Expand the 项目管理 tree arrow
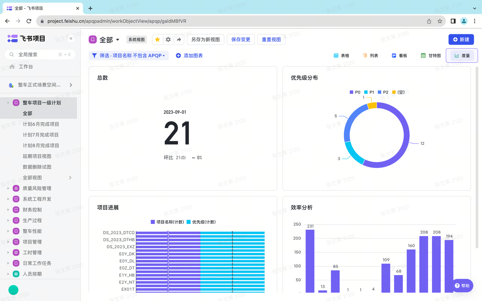 (8, 242)
